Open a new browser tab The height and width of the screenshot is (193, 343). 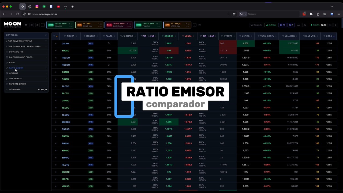click(72, 6)
